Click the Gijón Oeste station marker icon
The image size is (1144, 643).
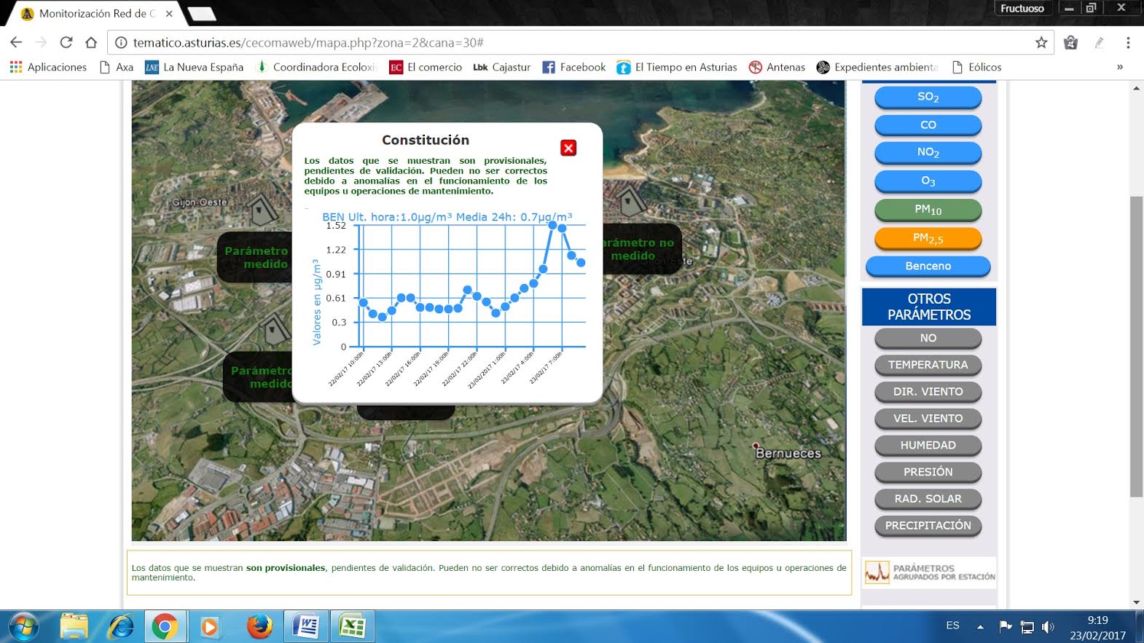pos(261,211)
